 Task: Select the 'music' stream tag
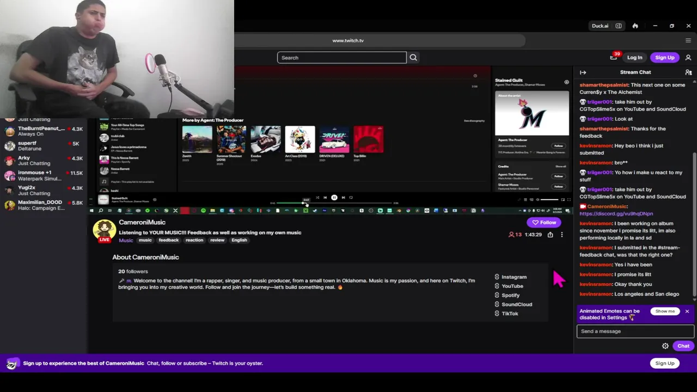pyautogui.click(x=145, y=241)
